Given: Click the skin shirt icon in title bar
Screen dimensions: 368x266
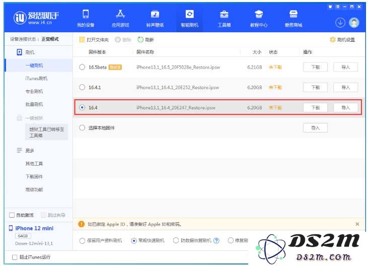Looking at the screenshot, I should coord(330,7).
